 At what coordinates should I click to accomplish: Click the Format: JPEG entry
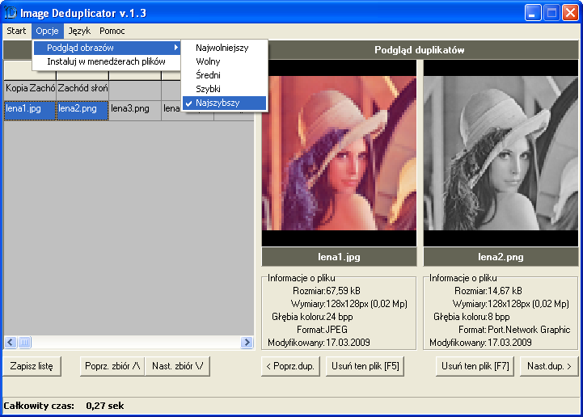(322, 330)
